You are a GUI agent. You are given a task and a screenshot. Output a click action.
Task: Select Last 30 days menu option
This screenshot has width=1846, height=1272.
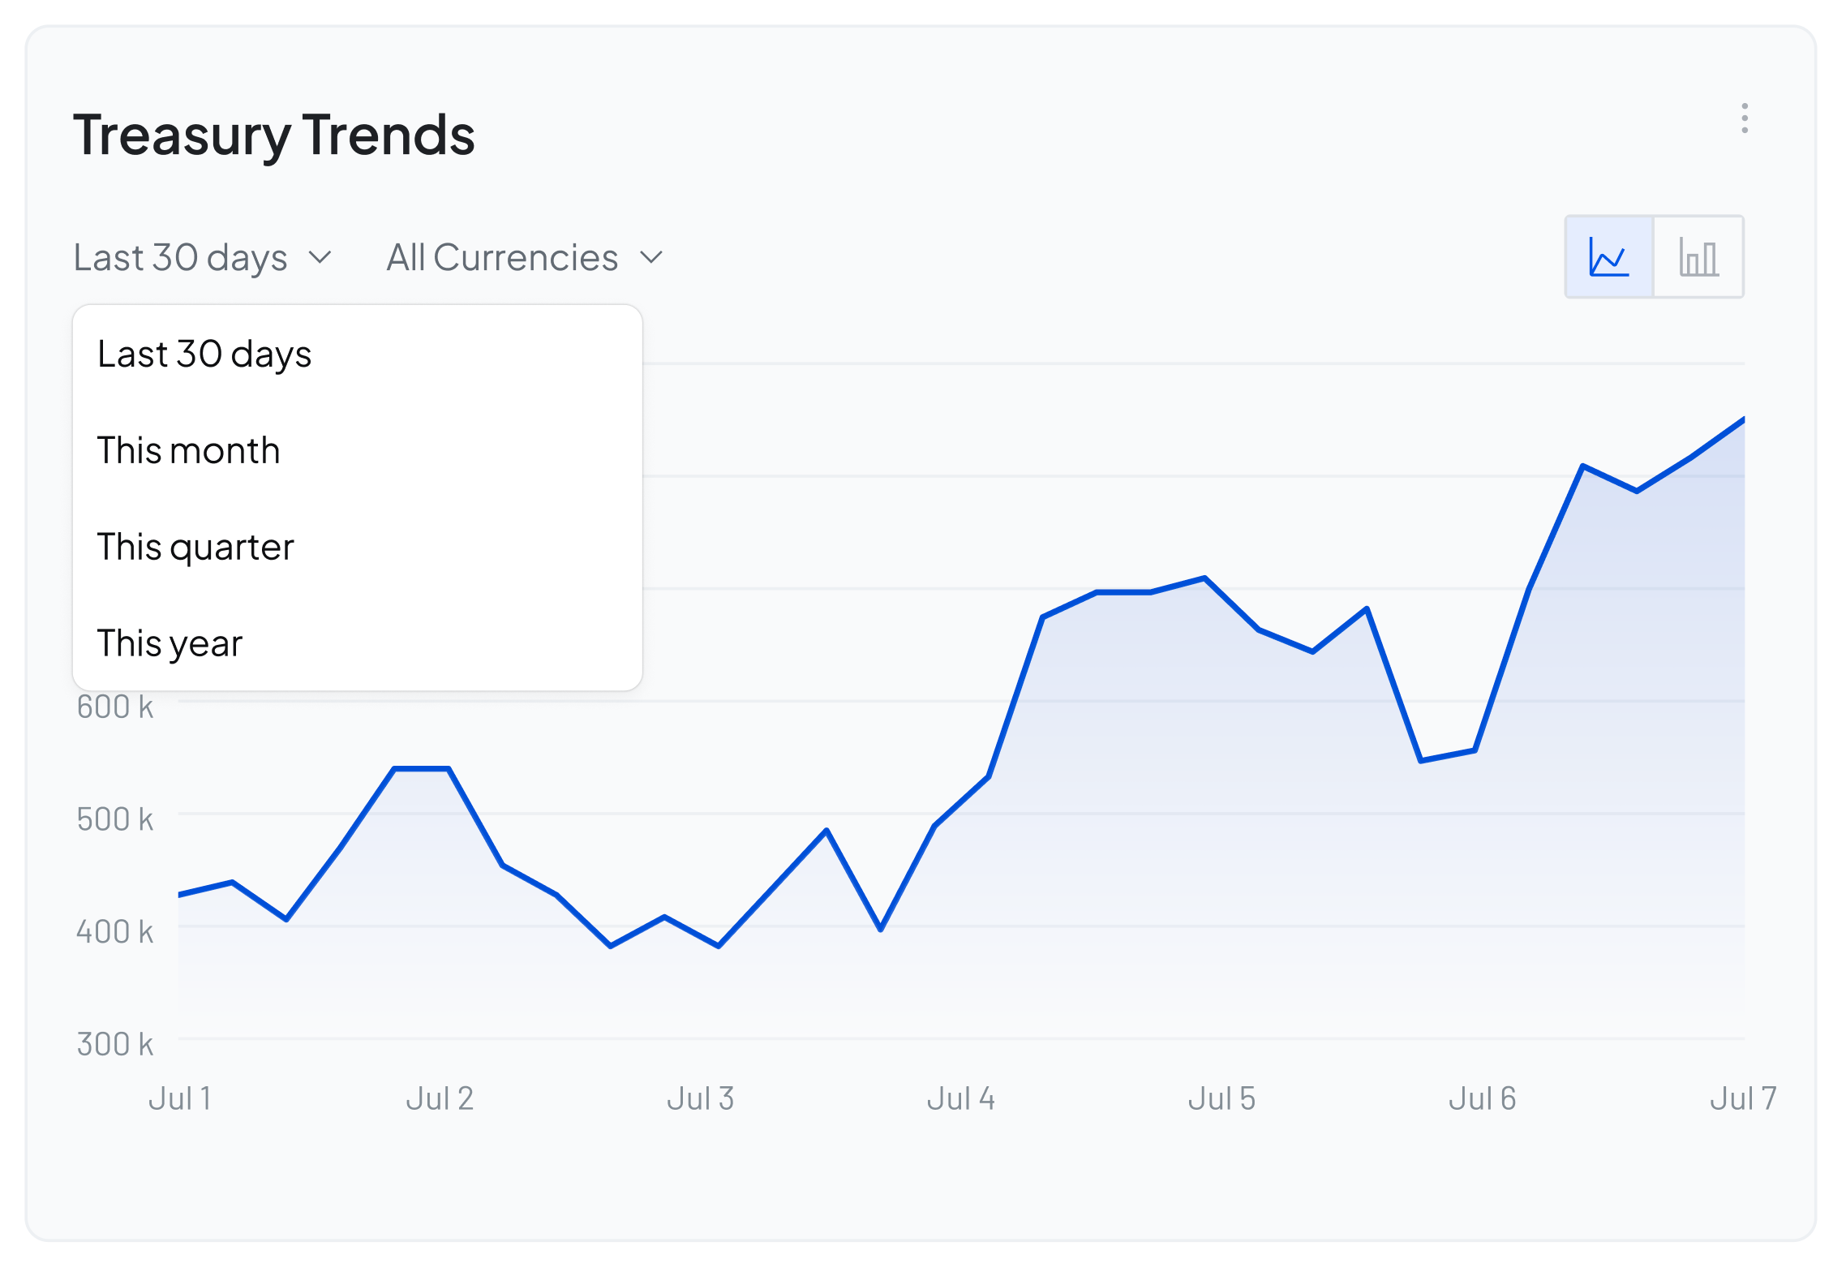coord(204,355)
